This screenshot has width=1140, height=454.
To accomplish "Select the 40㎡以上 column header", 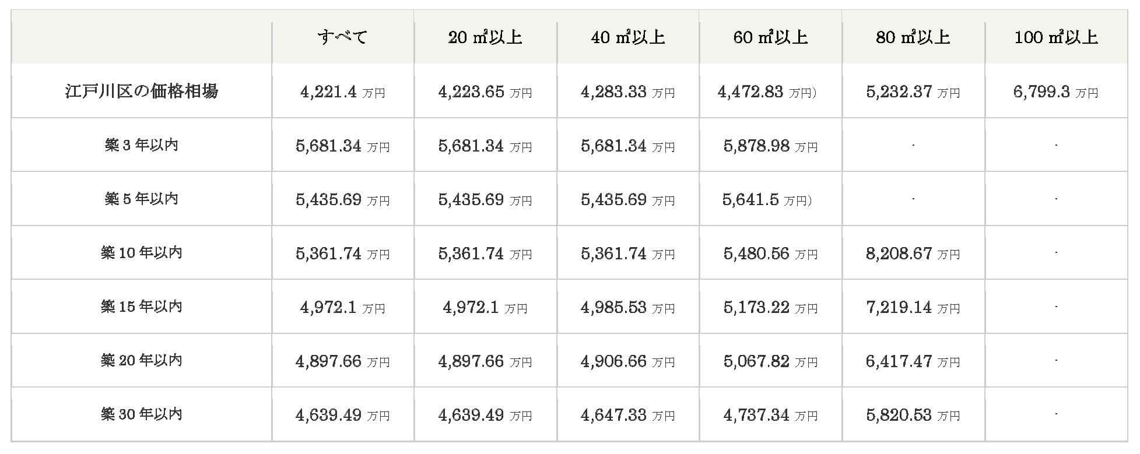I will coord(628,37).
